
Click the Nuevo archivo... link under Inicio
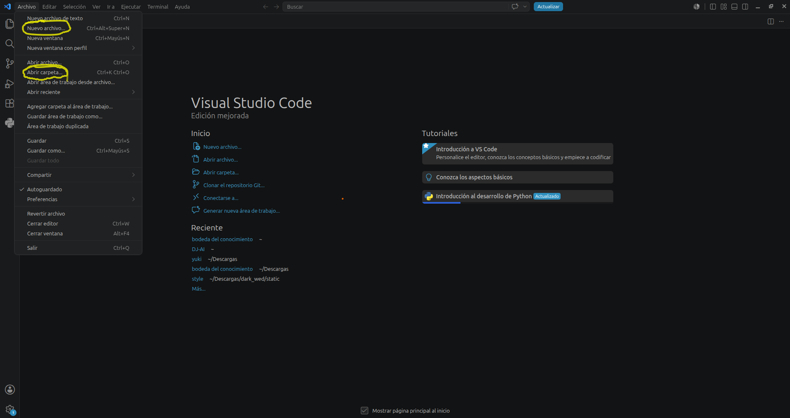coord(222,147)
